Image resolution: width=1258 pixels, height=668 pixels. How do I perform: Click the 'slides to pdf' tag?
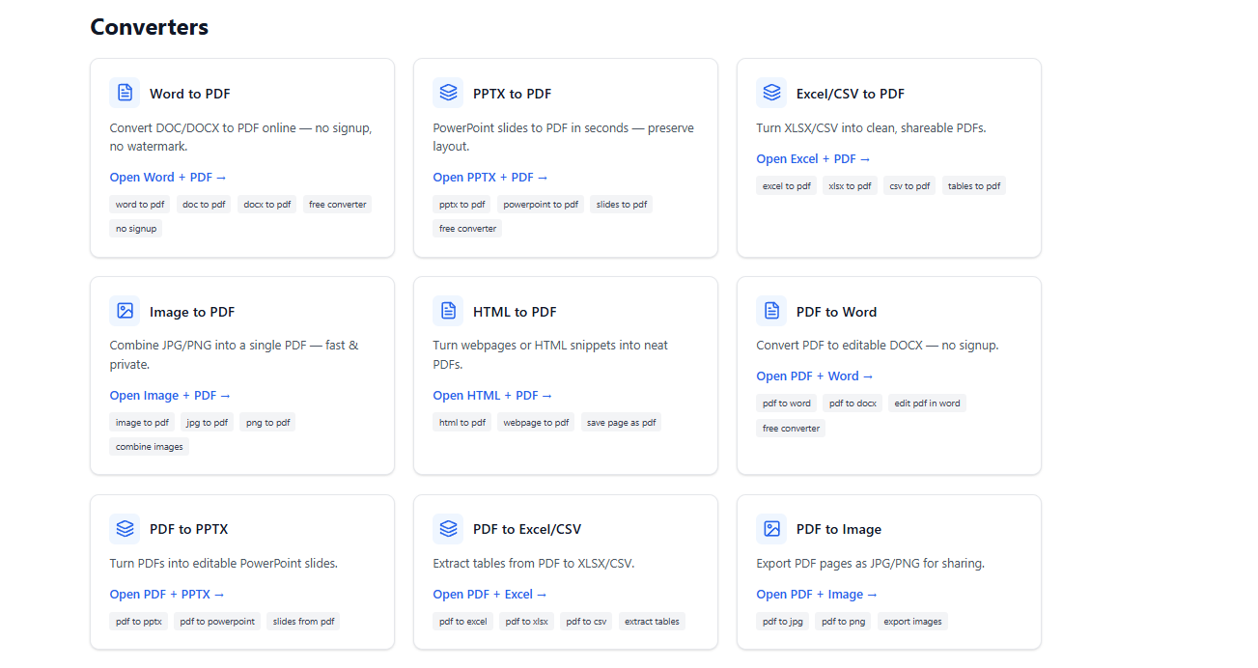pos(622,205)
